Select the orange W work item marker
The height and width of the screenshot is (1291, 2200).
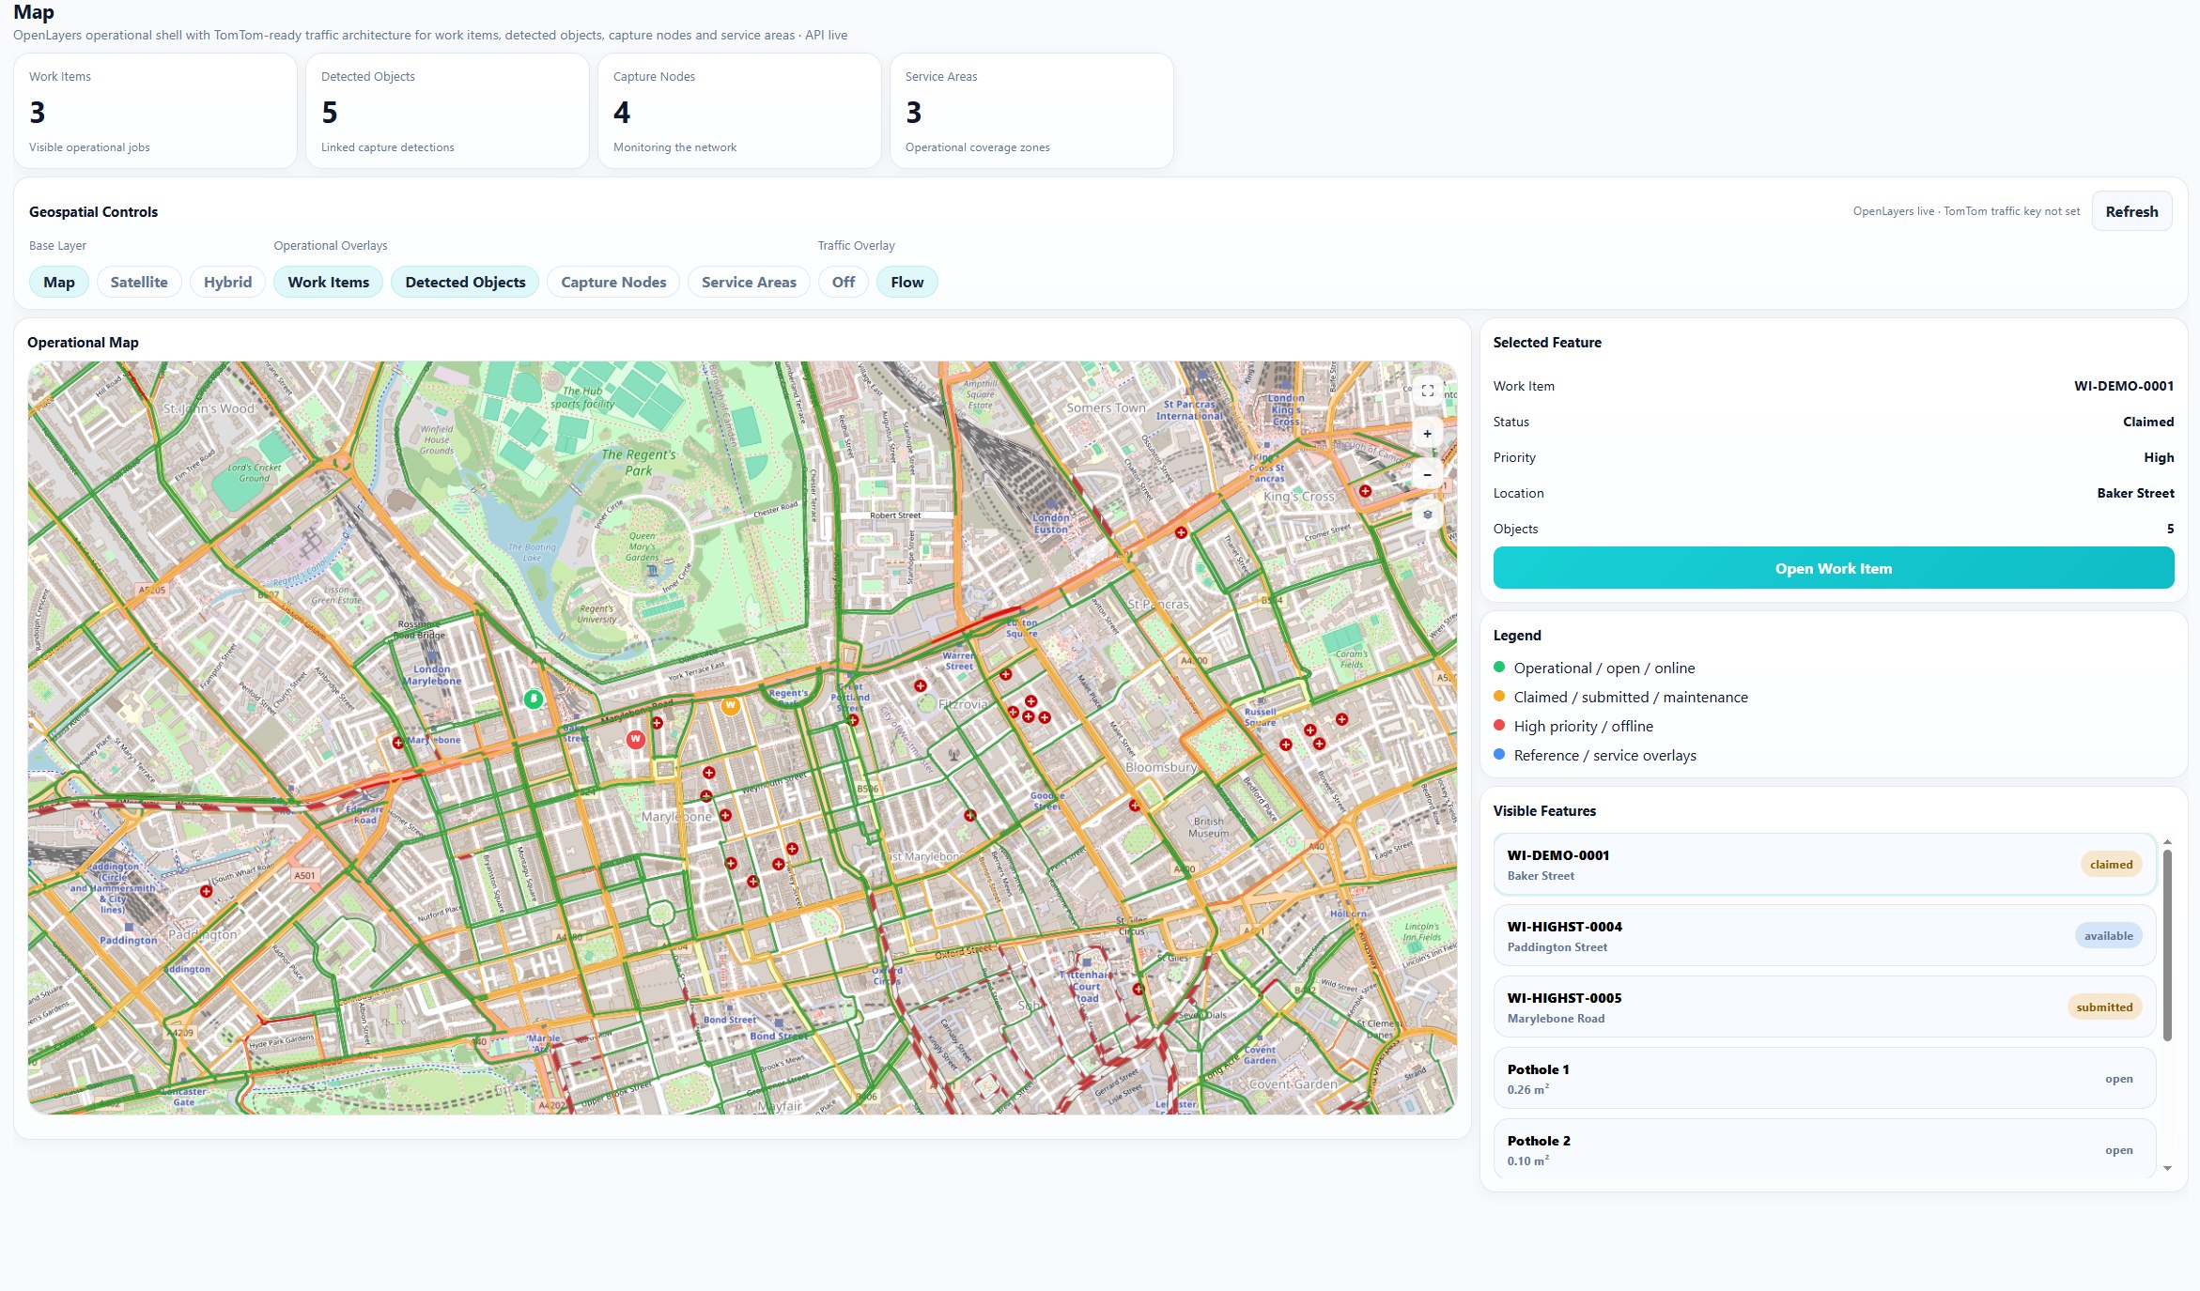pos(730,705)
